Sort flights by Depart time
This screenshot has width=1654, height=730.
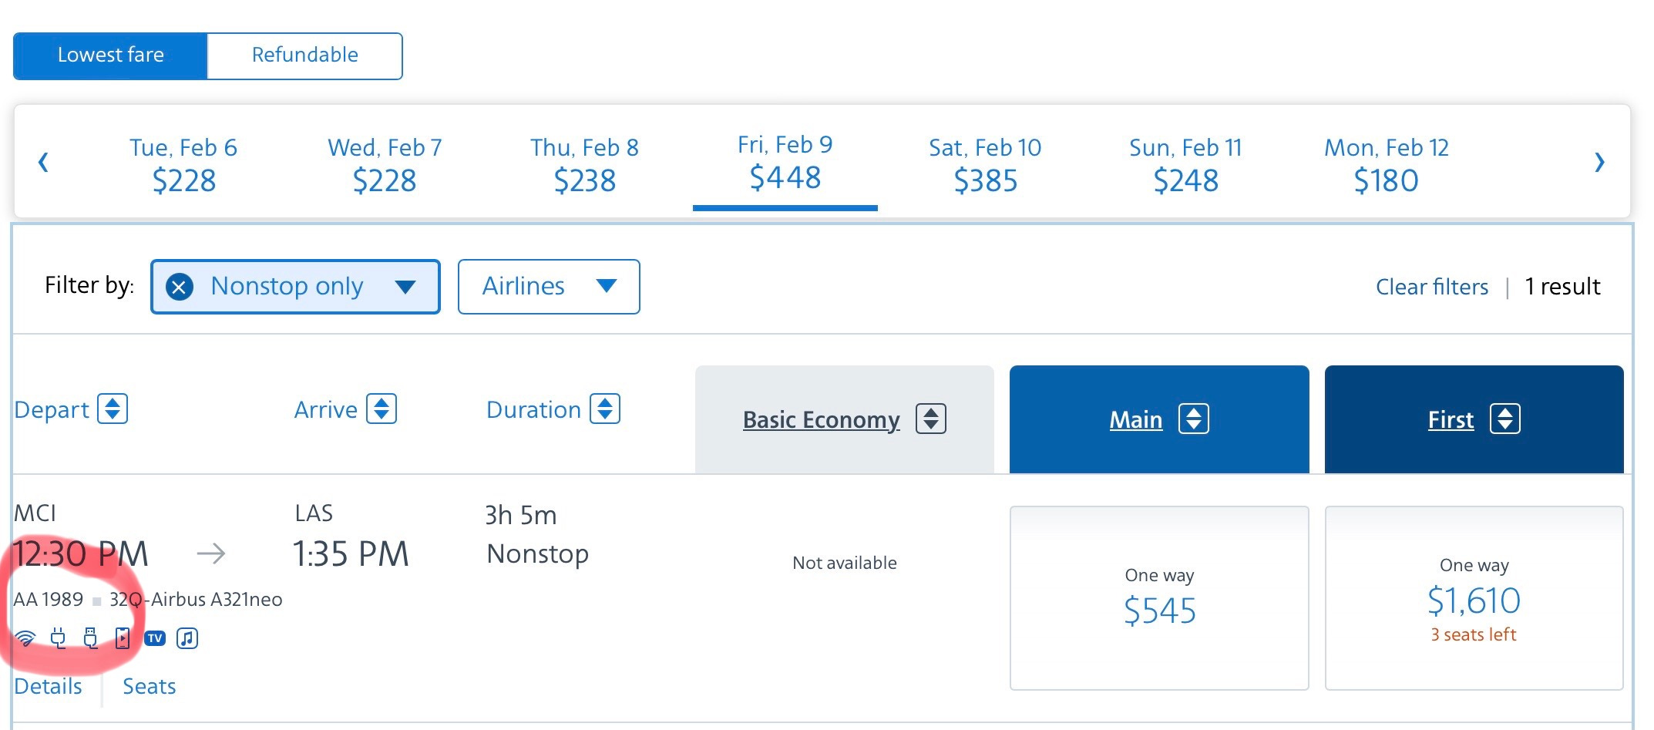coord(71,409)
